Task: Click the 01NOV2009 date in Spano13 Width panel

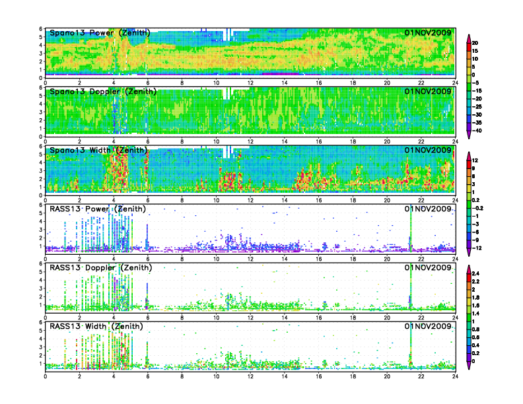Action: (428, 150)
